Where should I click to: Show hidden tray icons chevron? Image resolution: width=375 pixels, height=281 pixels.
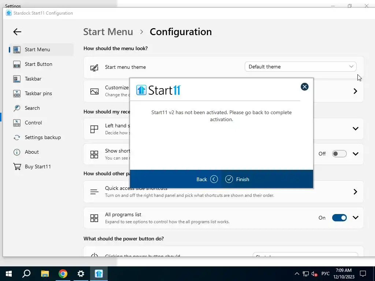297,274
